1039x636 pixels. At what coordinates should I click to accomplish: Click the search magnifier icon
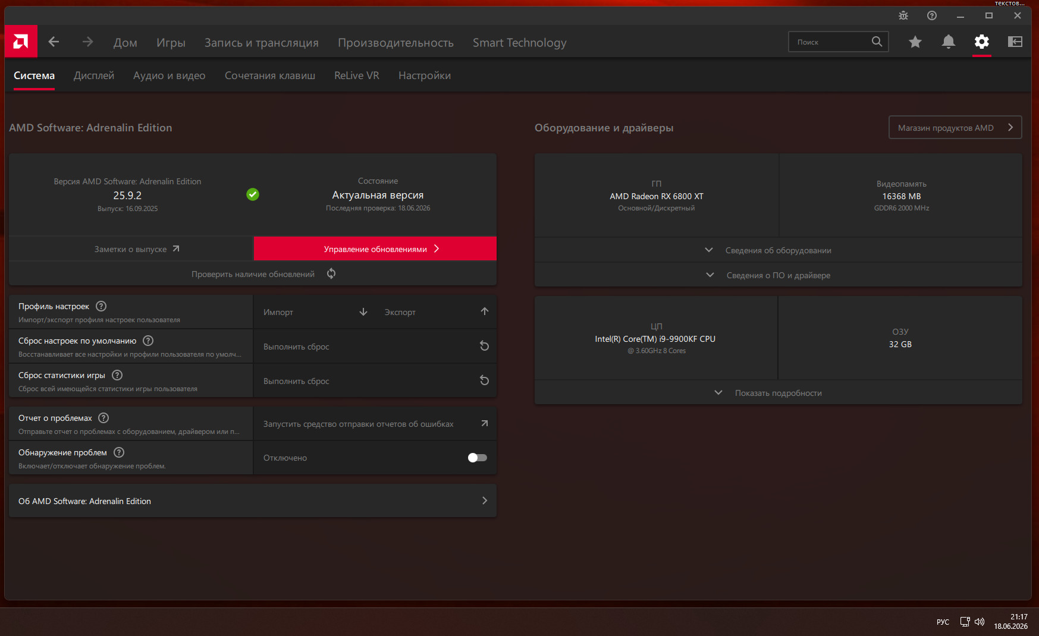tap(877, 42)
